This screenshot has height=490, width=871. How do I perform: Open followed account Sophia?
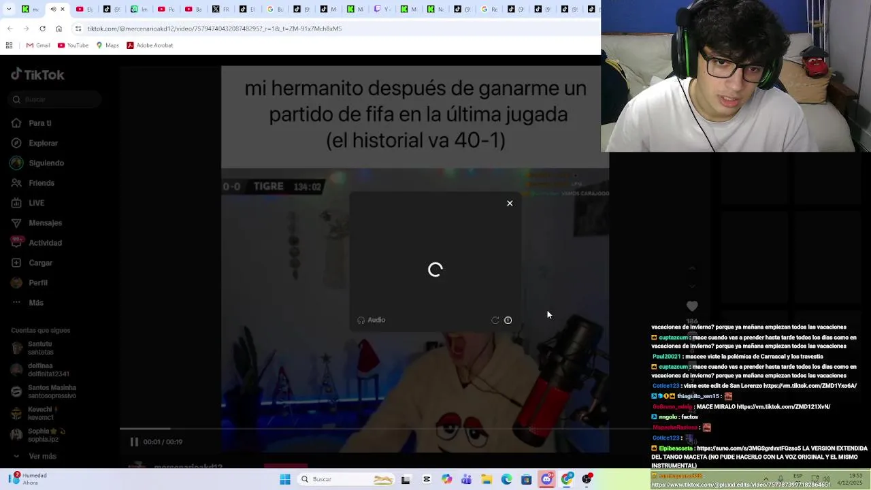[x=37, y=434]
